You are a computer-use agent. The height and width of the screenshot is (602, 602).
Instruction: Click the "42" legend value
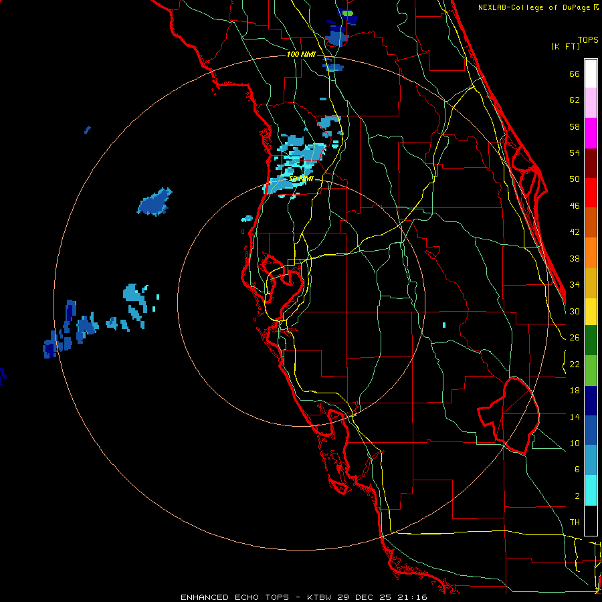click(x=575, y=232)
